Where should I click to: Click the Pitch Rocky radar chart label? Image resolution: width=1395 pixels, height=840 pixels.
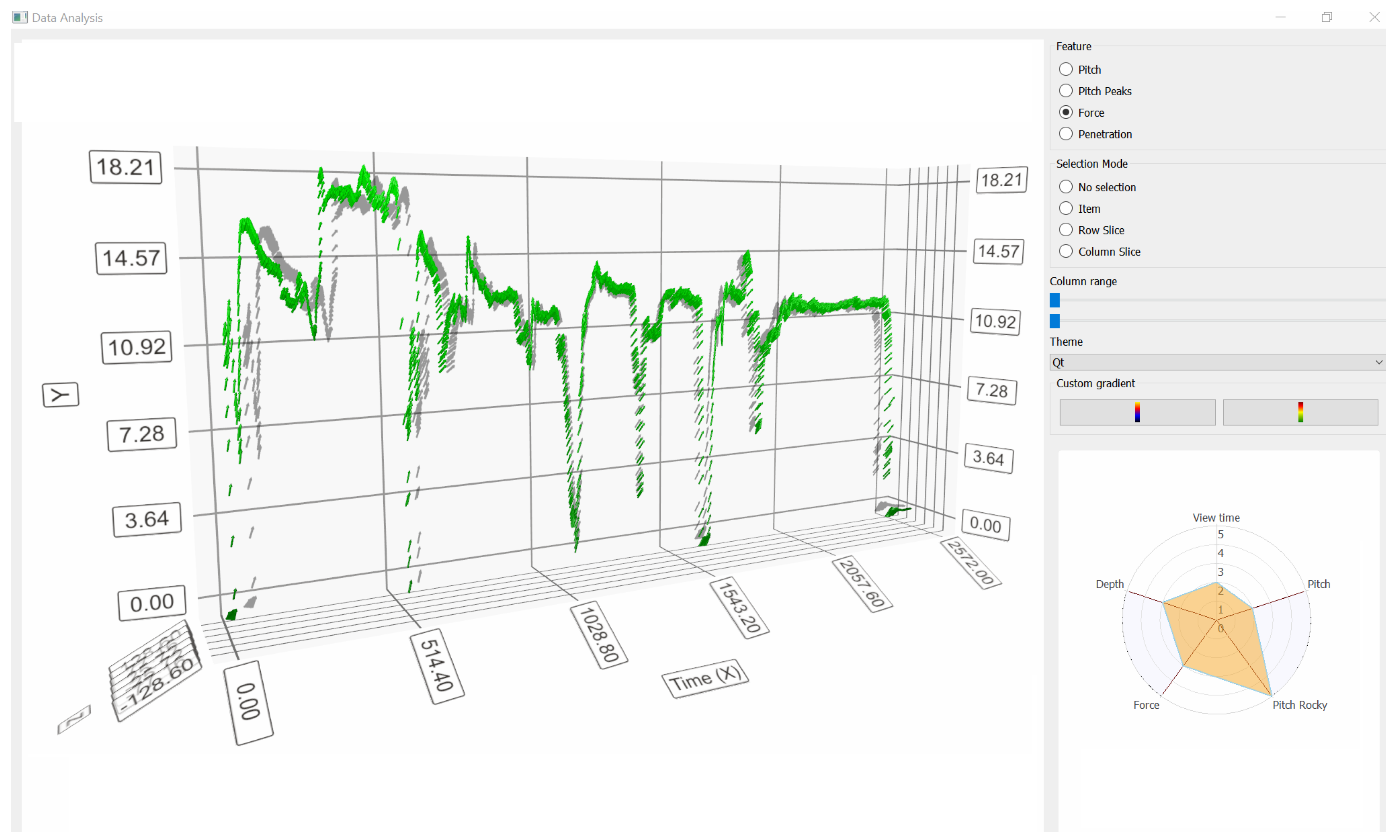pos(1299,705)
